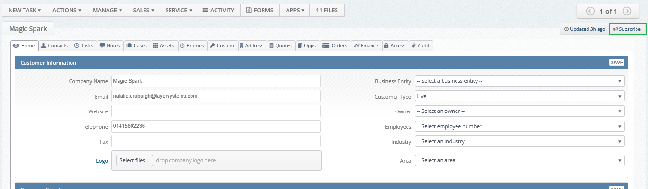The width and height of the screenshot is (648, 189).
Task: Click the Fax input field
Action: [x=216, y=141]
